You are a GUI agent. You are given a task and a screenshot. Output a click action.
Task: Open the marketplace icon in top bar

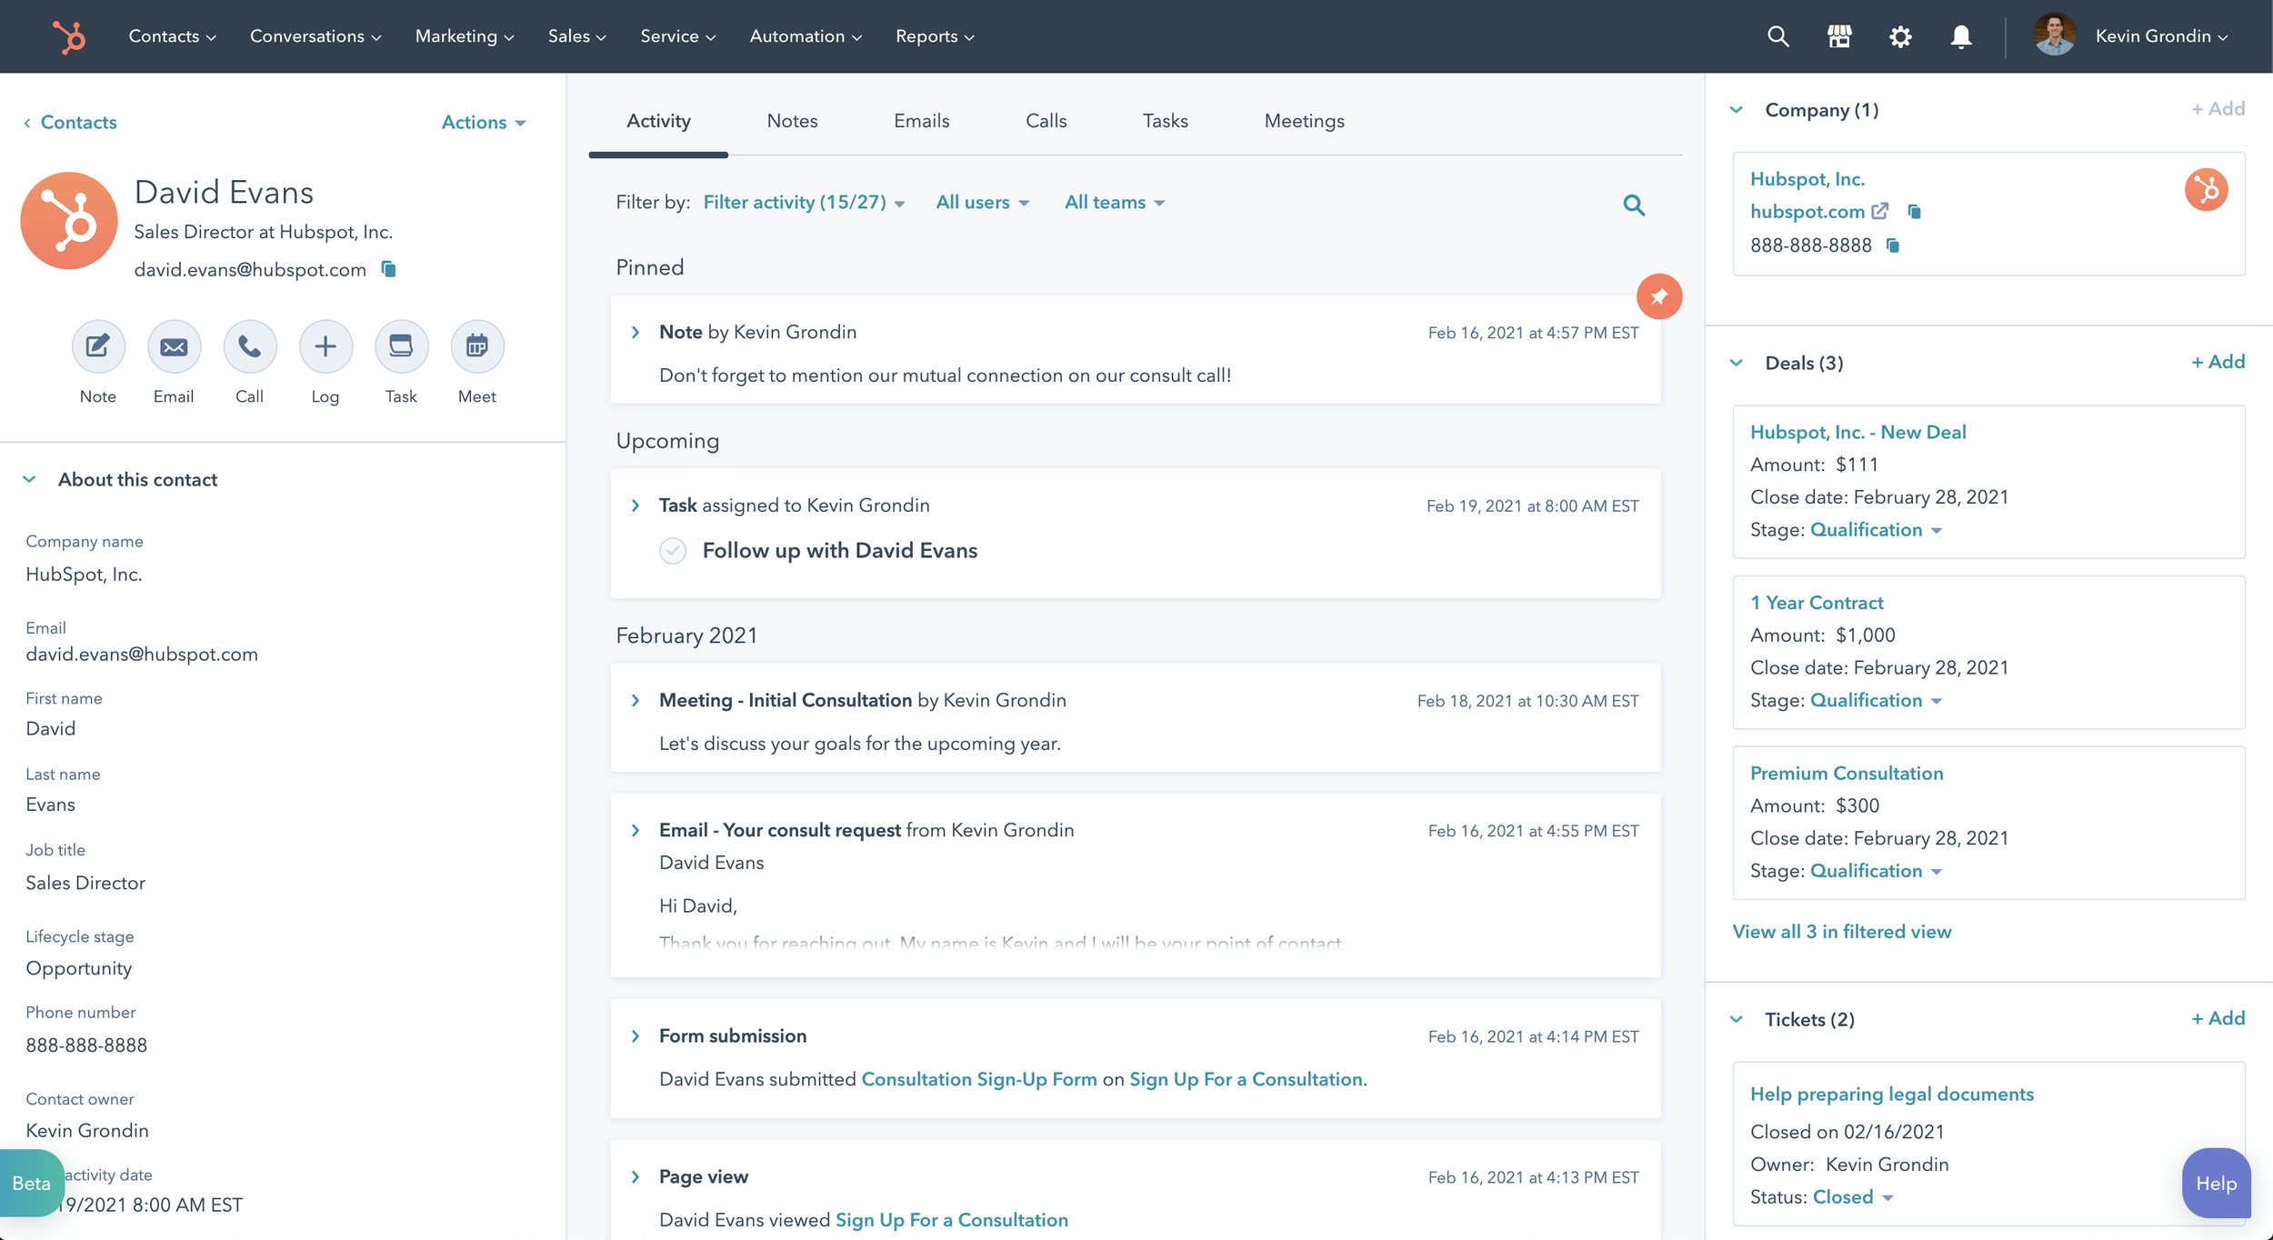tap(1839, 36)
